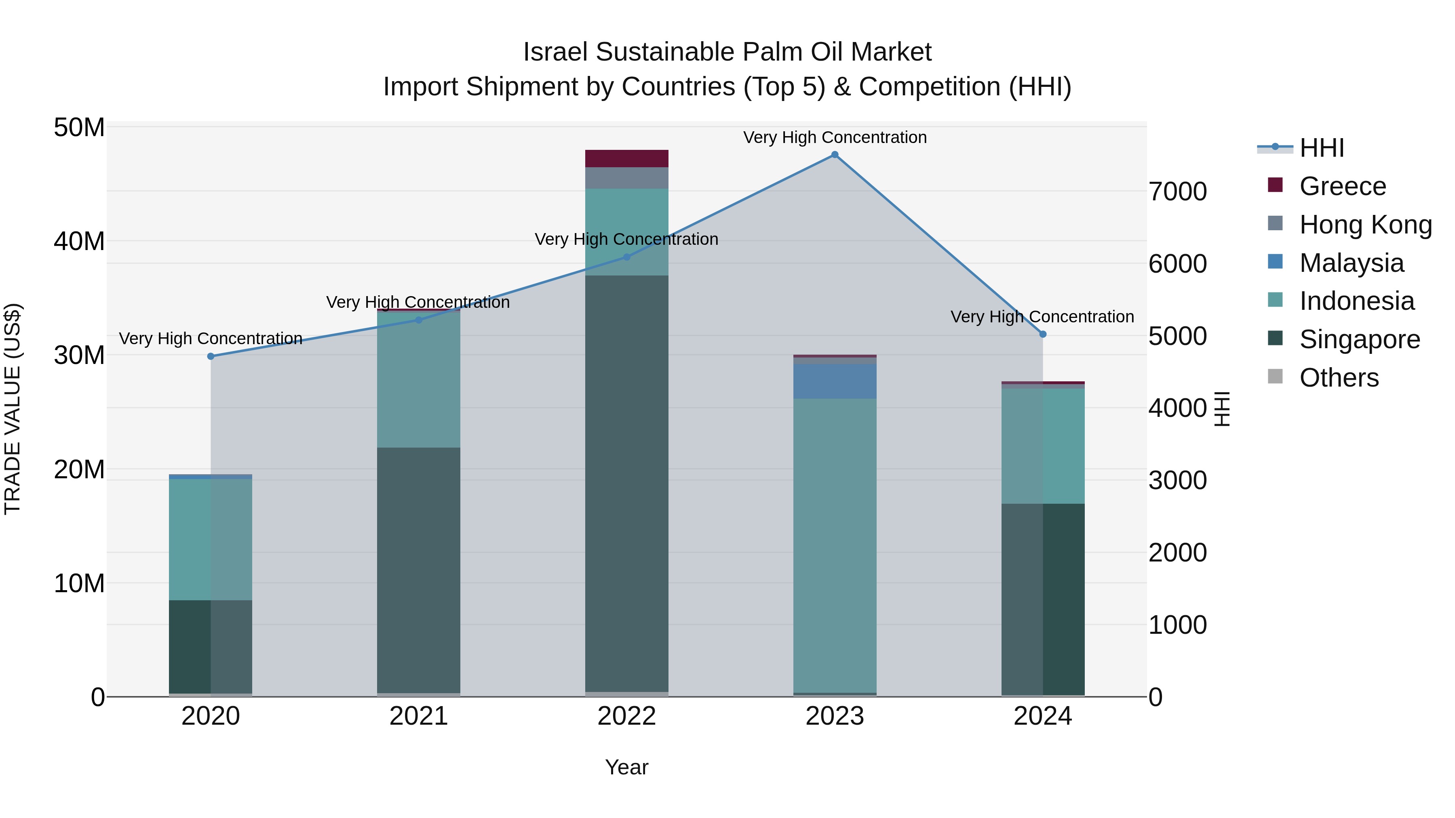Click the 'TRADE VALUE (US$)' axis title
The image size is (1455, 818).
(13, 409)
